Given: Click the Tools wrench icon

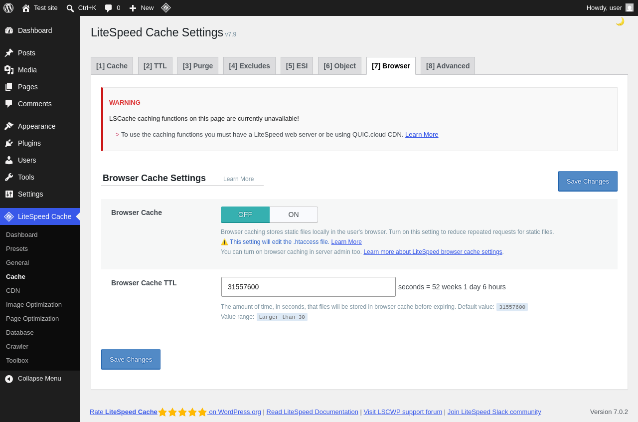Looking at the screenshot, I should pyautogui.click(x=9, y=177).
